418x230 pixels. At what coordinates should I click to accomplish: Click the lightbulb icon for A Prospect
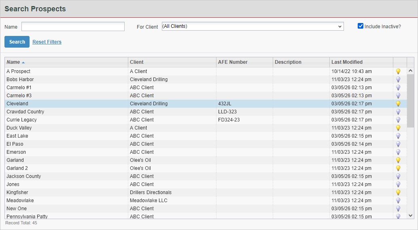tap(398, 71)
